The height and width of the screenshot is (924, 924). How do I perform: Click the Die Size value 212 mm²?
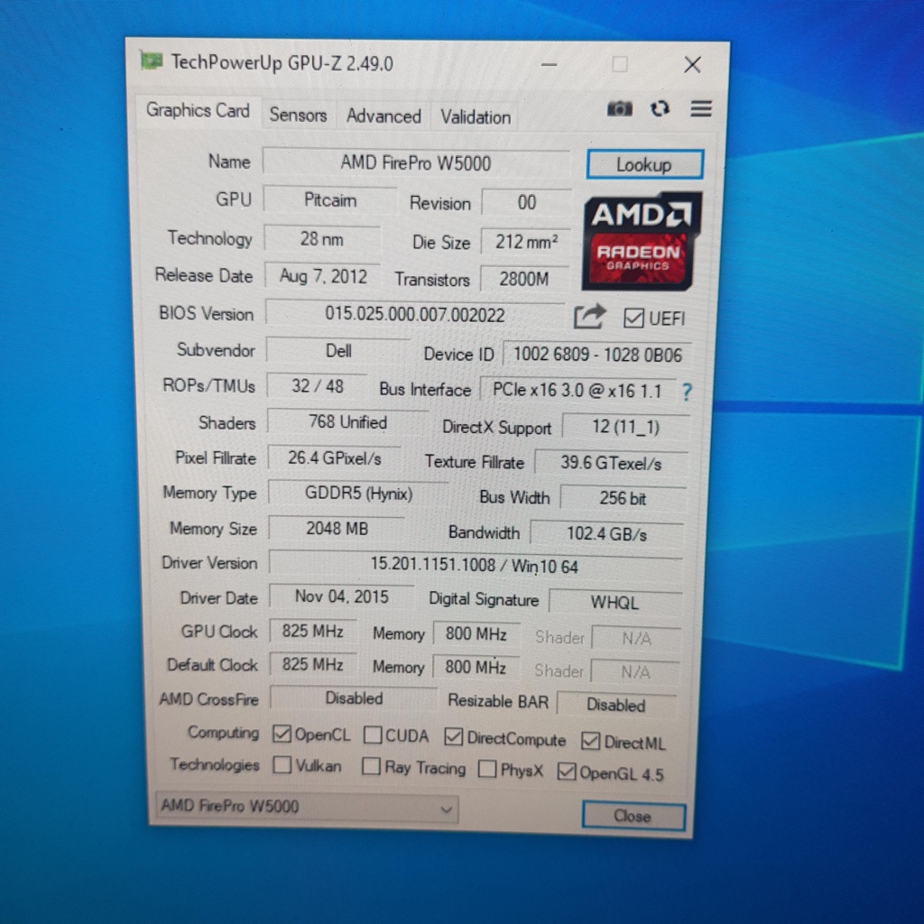(x=526, y=241)
